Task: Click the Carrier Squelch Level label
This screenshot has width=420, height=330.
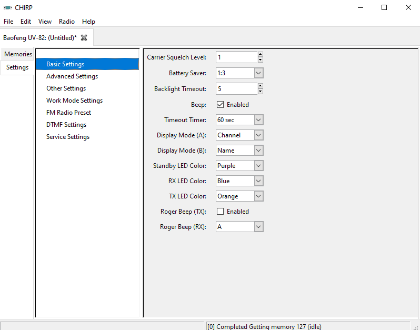Action: [176, 57]
